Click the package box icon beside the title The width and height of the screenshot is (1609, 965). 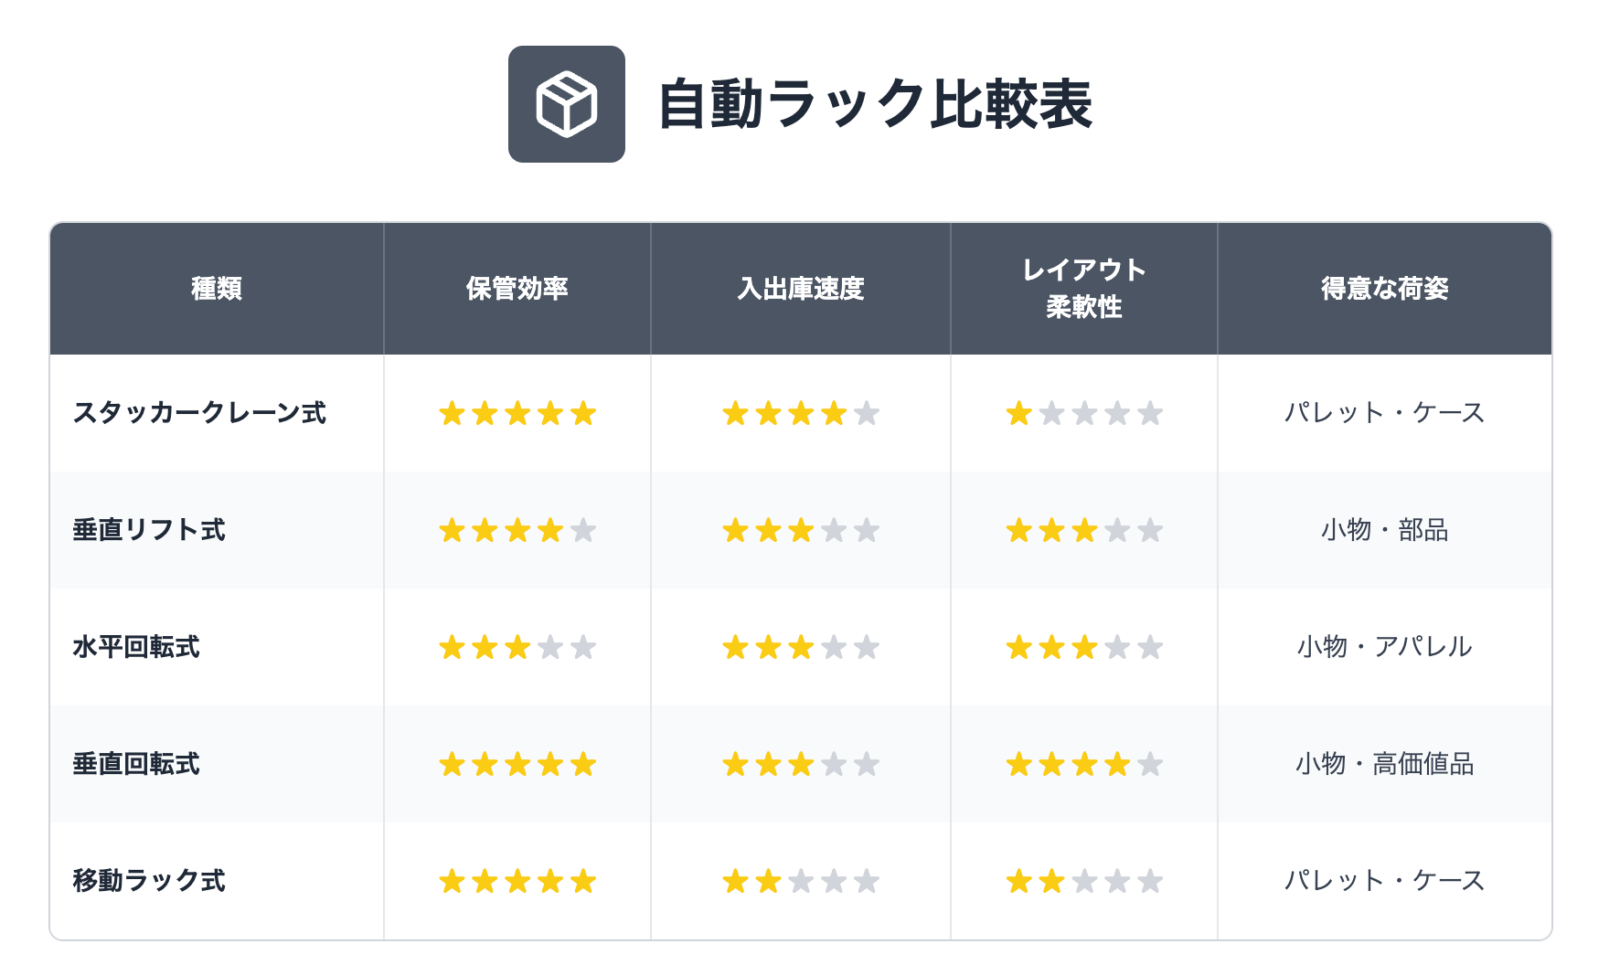[567, 104]
